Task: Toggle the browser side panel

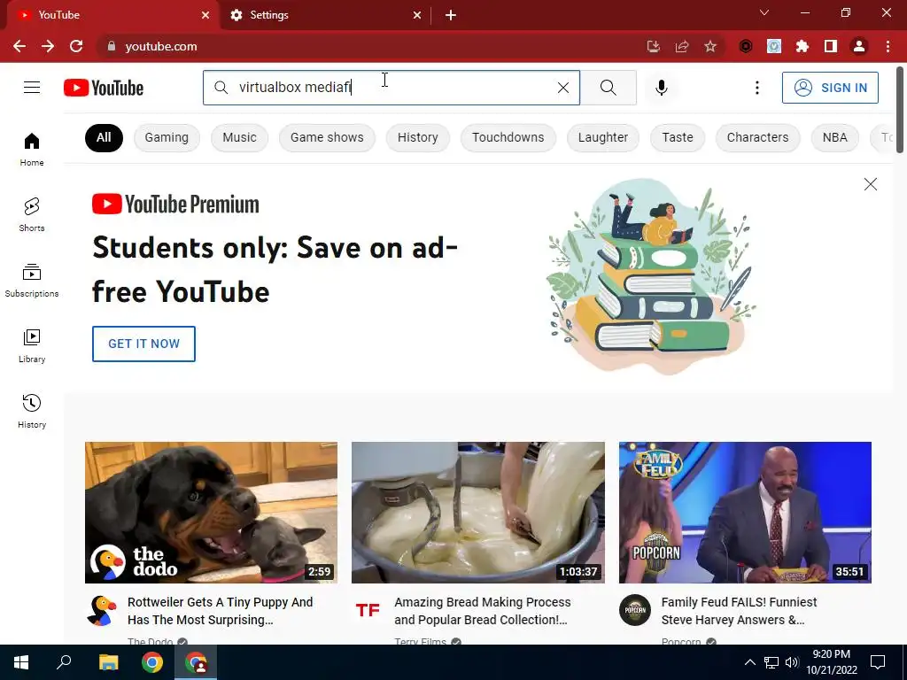Action: (x=831, y=46)
